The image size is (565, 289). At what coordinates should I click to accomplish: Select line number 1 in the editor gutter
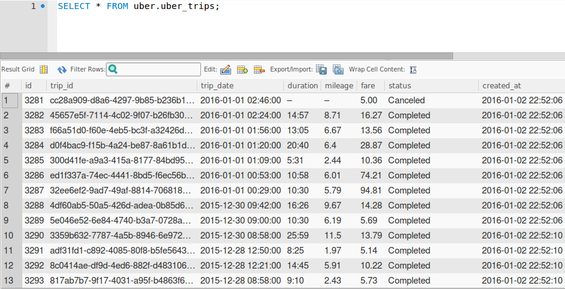(x=33, y=6)
